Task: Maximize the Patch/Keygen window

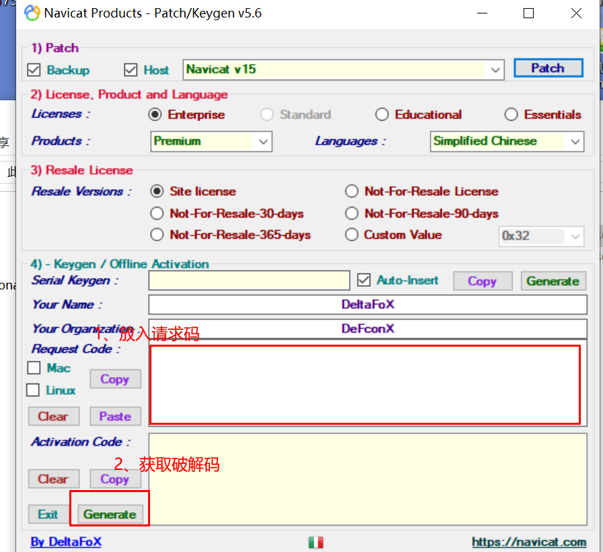Action: click(529, 13)
